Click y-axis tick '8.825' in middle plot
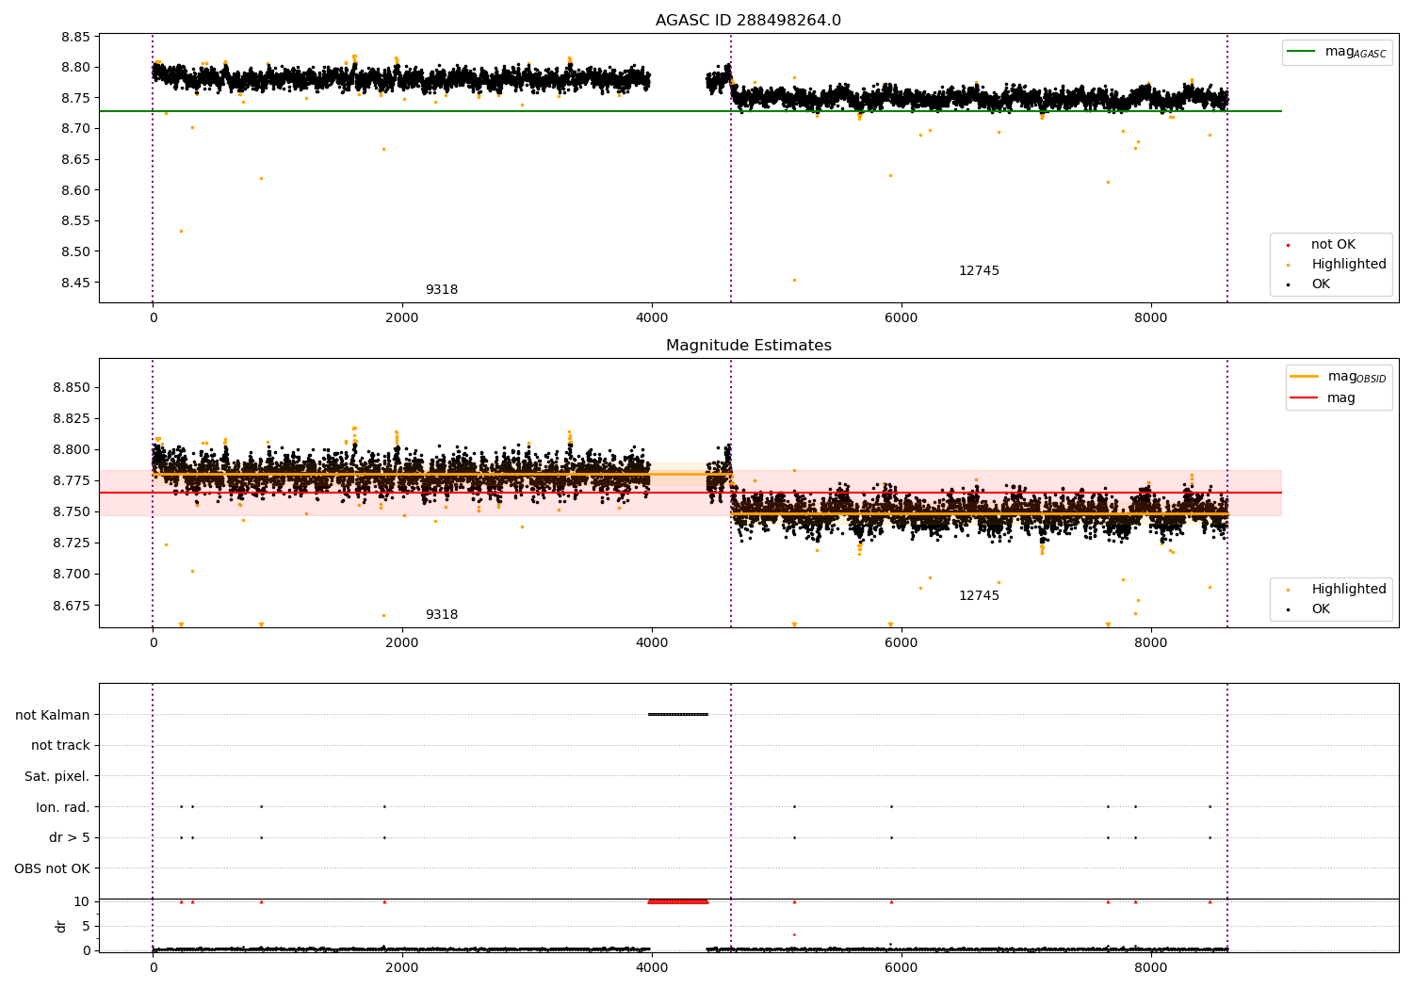This screenshot has width=1413, height=989. 72,418
